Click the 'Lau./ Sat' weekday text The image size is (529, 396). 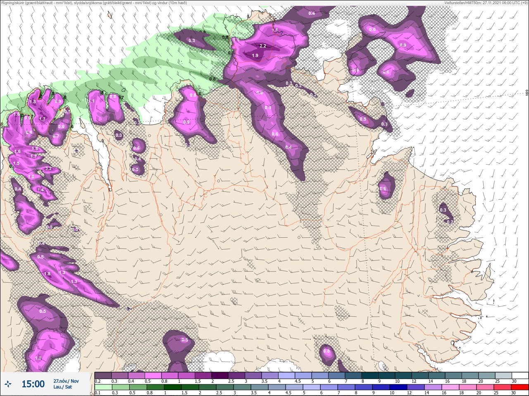click(x=63, y=387)
